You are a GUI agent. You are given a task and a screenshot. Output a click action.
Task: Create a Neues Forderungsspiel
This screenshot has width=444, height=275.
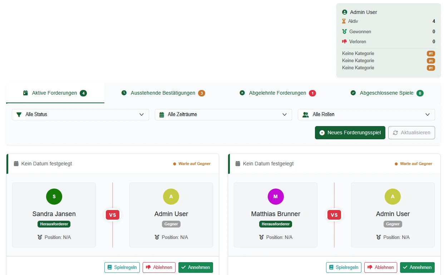(350, 132)
